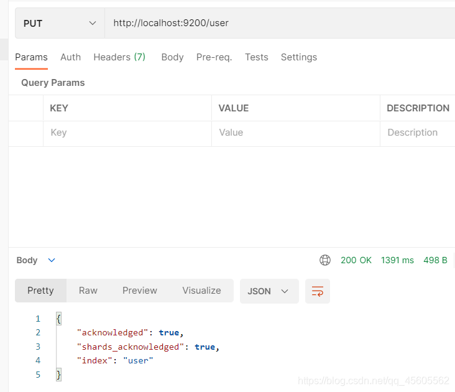
Task: Click the "user" value in response
Action: coord(138,361)
